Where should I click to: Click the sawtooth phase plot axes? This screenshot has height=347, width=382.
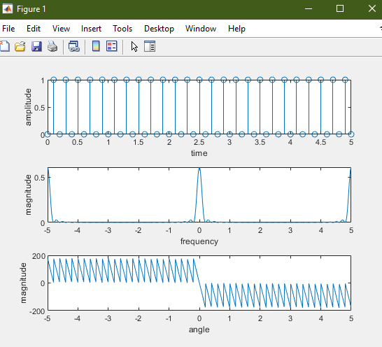click(x=199, y=283)
